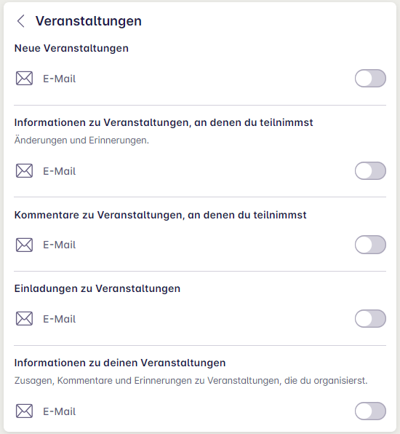The height and width of the screenshot is (434, 400).
Task: Click the envelope icon under Neue Veranstaltungen
Action: click(x=24, y=79)
